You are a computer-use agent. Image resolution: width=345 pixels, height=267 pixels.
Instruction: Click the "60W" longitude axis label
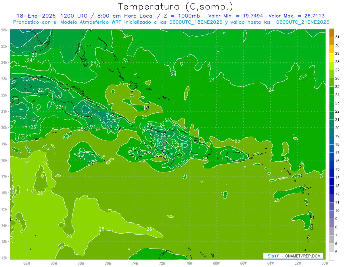[325, 263]
